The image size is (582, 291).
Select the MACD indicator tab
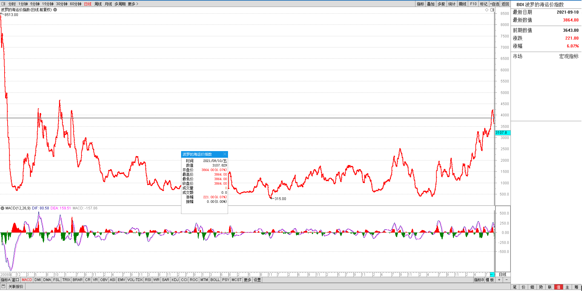click(27, 280)
